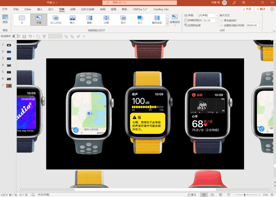Open the customize quick access toolbar dropdown
Screen dimensions: 276x197
coord(84,36)
